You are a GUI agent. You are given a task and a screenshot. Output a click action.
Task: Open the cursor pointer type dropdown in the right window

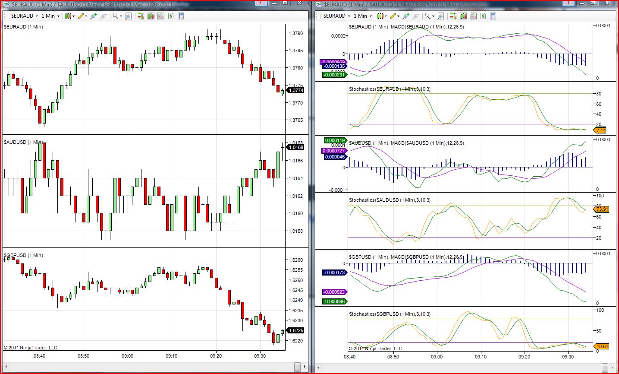pyautogui.click(x=429, y=16)
